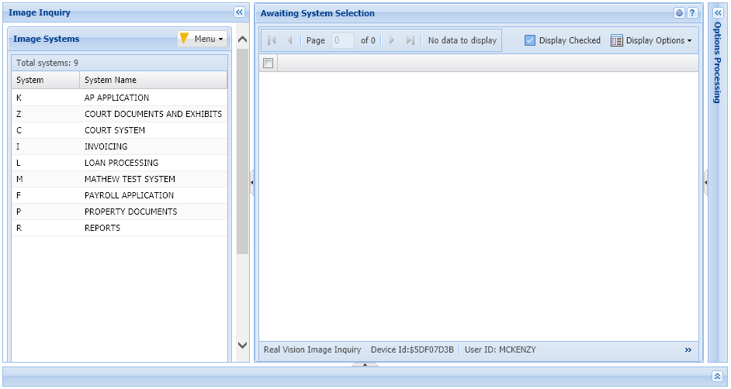This screenshot has height=389, width=731.
Task: Click the yellow filter icon on Menu
Action: pos(184,39)
